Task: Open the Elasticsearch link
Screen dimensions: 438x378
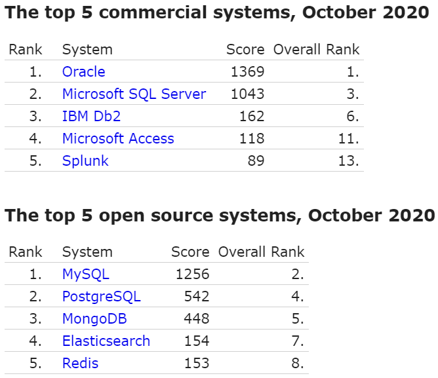Action: click(106, 341)
